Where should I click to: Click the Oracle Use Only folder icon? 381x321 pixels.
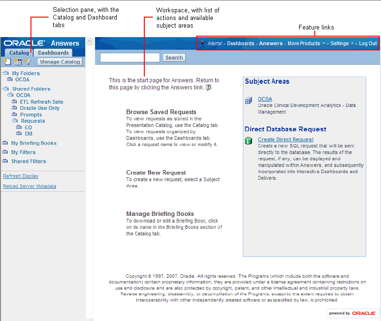pyautogui.click(x=15, y=108)
